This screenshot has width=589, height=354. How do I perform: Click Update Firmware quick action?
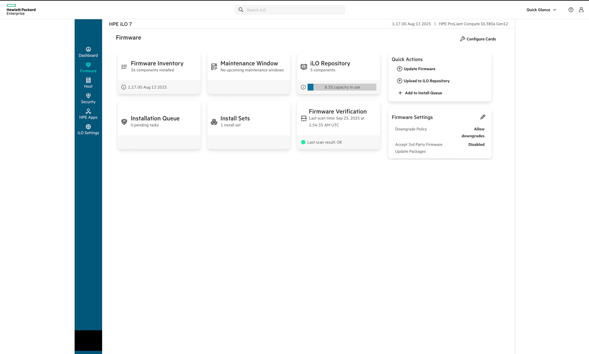pos(419,69)
